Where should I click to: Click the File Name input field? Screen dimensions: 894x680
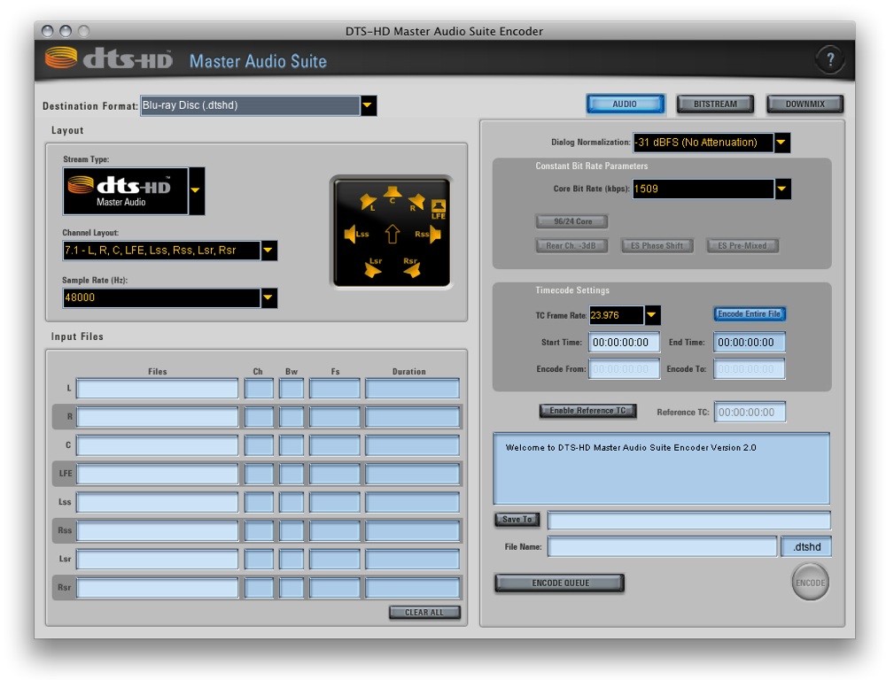pos(663,546)
